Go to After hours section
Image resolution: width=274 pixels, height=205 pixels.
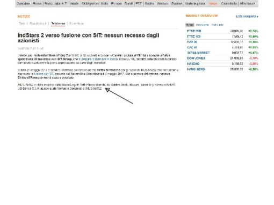coord(248,4)
